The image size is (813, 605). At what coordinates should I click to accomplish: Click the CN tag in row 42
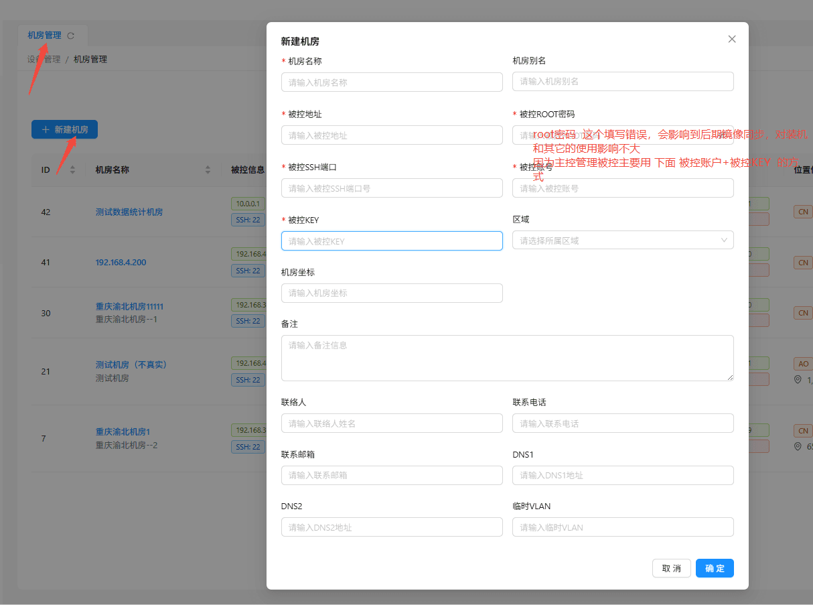coord(803,212)
